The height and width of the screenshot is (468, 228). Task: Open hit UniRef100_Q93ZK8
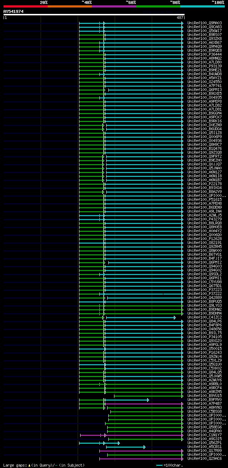(x=204, y=39)
